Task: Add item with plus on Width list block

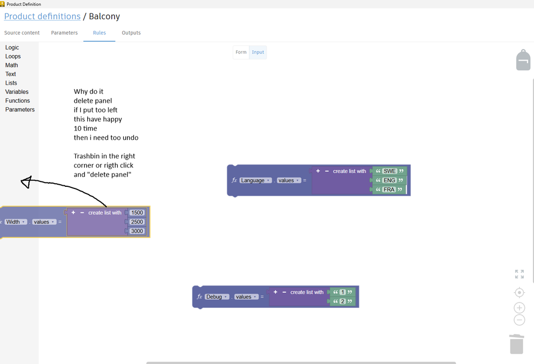Action: [x=73, y=213]
